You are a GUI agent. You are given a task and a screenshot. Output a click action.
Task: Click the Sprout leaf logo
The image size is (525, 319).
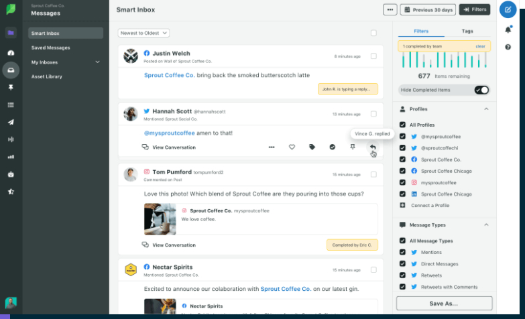coord(11,9)
